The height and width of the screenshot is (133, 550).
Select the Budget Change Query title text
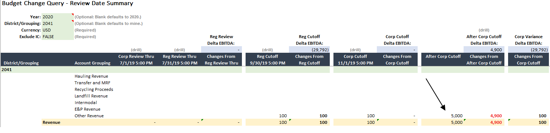tap(68, 4)
